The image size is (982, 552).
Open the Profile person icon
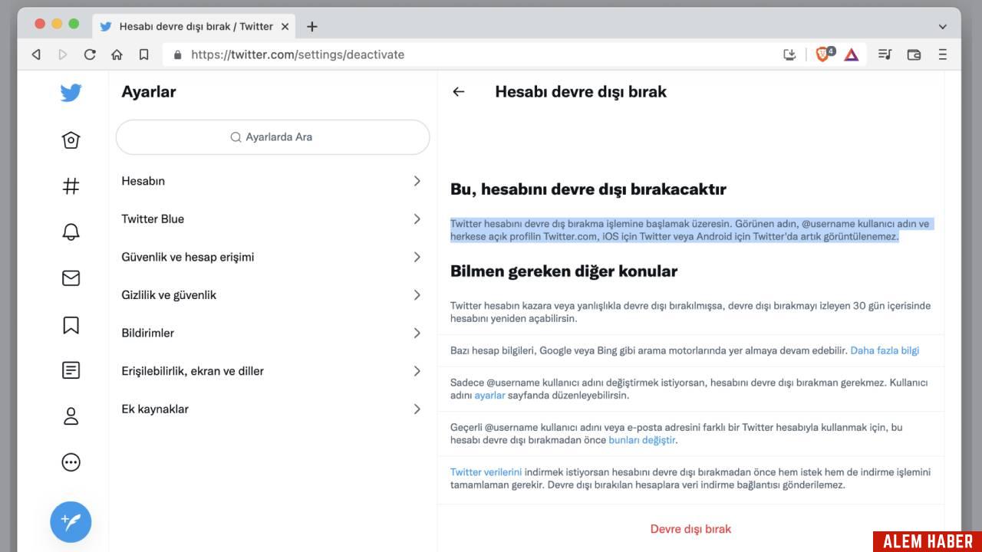(71, 416)
